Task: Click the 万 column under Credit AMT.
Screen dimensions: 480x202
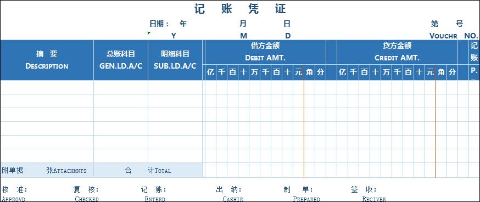Action: pos(386,72)
